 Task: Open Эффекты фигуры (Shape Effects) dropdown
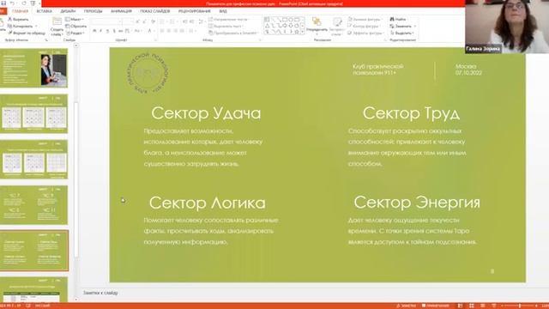pyautogui.click(x=366, y=33)
